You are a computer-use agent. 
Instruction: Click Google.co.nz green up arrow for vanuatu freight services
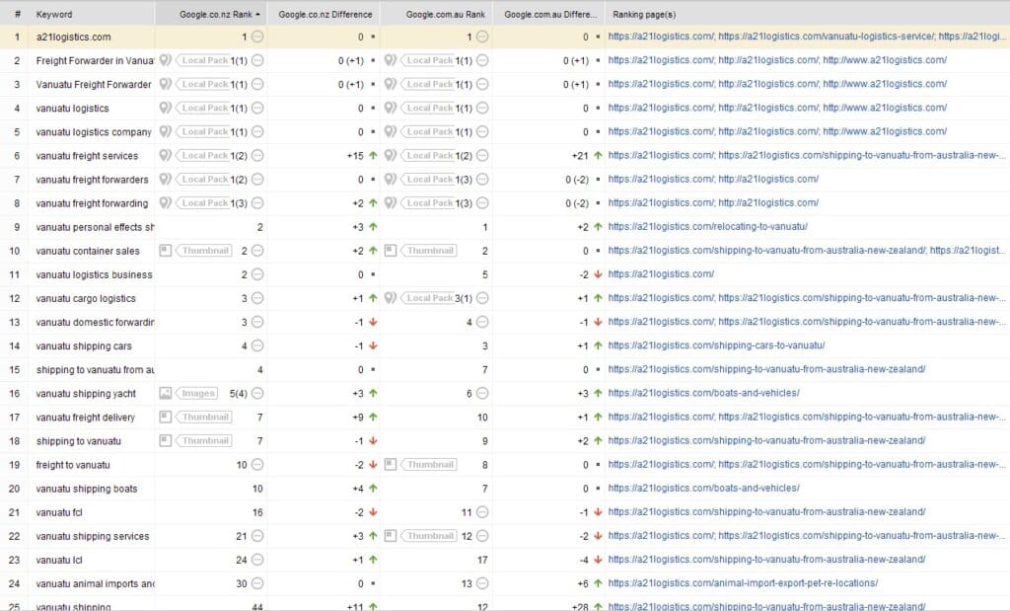coord(373,155)
